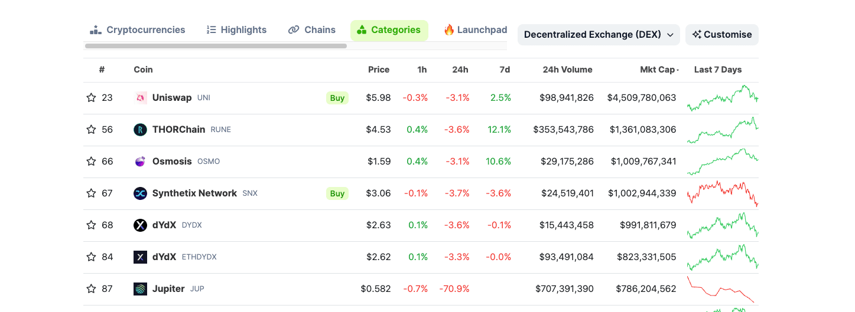Screen dimensions: 855x312
Task: Click Synthetix Network price $3.06
Action: click(378, 193)
